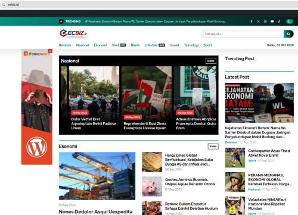Open 'Consequatur Aquo Fised' post
The image size is (298, 215).
click(269, 153)
